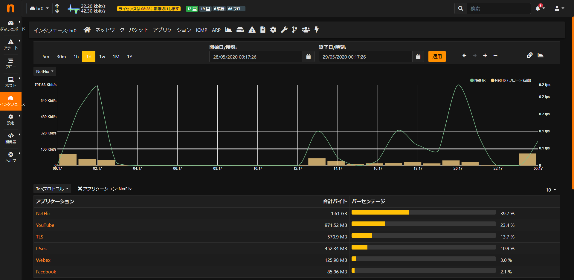Toggle NetFlix series in chart legend
574x280 pixels.
click(x=478, y=80)
